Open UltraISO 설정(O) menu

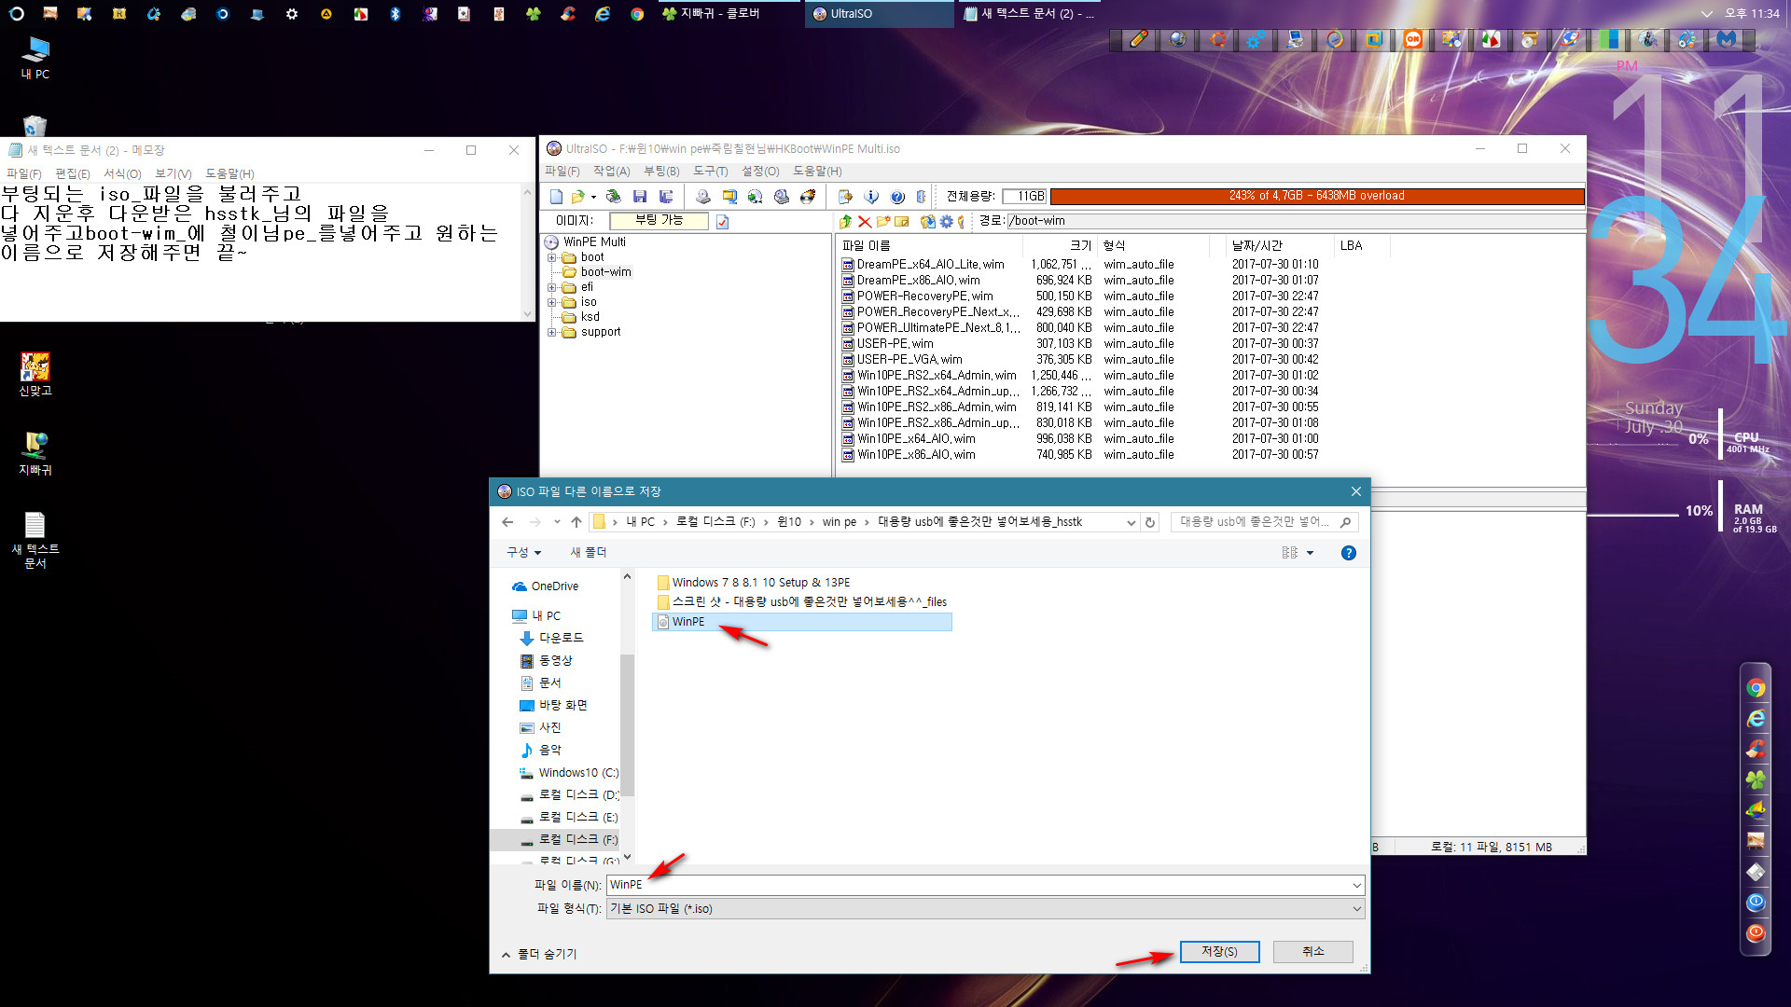pos(760,172)
